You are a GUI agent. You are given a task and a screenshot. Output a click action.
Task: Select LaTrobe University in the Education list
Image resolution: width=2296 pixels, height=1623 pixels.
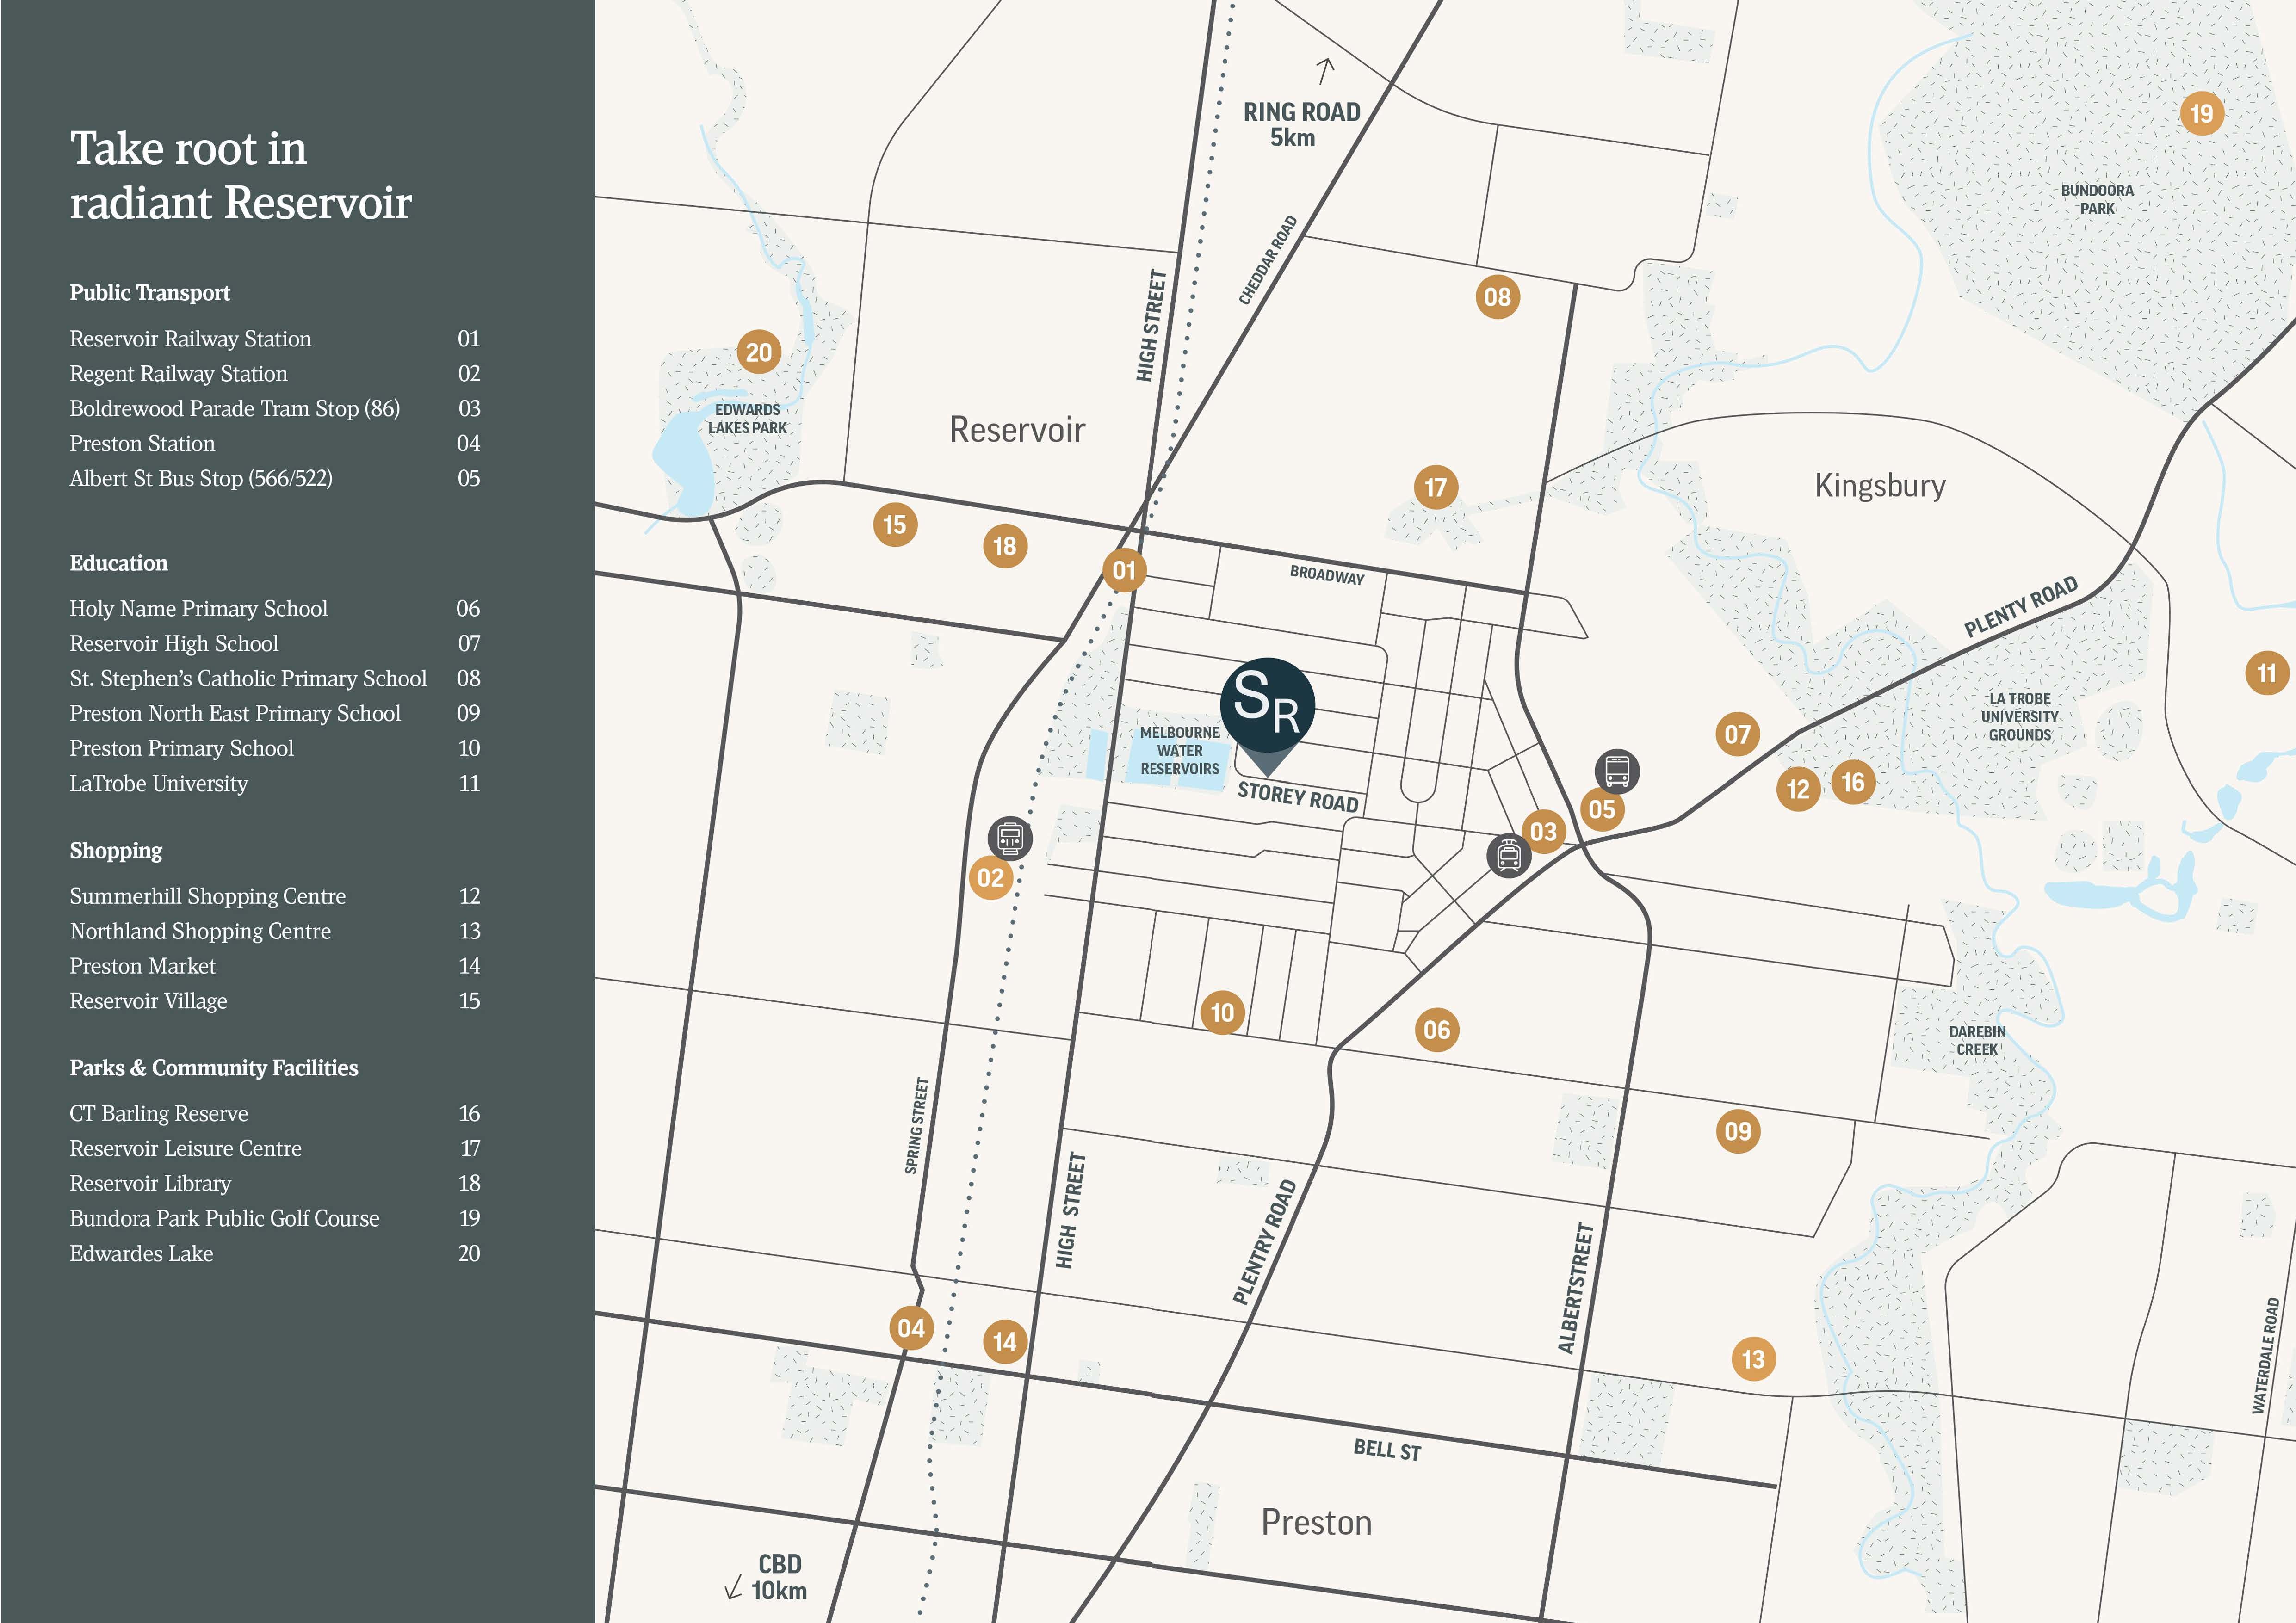159,783
